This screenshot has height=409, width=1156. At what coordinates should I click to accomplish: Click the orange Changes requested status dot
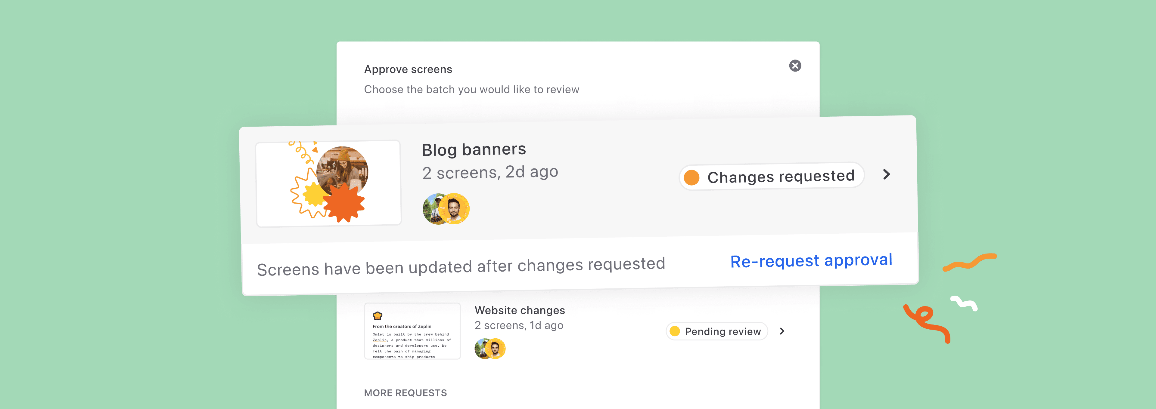(691, 178)
